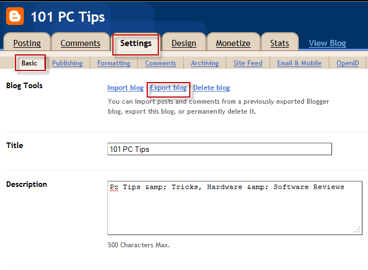Click the 'Blog Tools' label
The width and height of the screenshot is (368, 270).
(24, 85)
